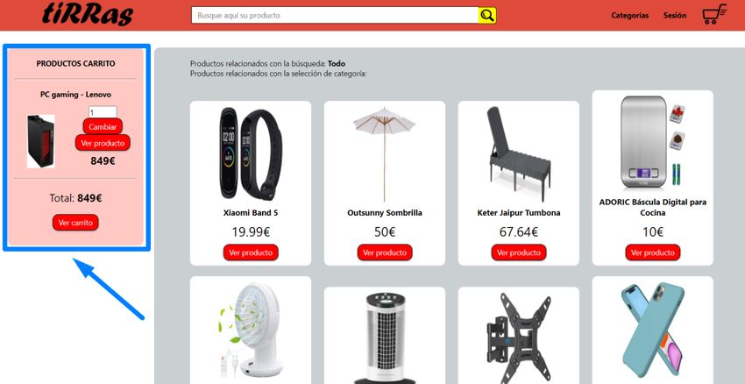
Task: Click the gray lounger chair image
Action: point(519,154)
